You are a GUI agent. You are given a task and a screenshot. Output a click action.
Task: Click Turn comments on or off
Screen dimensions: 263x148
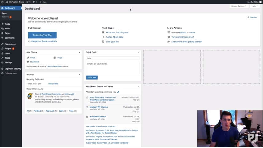pos(183,37)
